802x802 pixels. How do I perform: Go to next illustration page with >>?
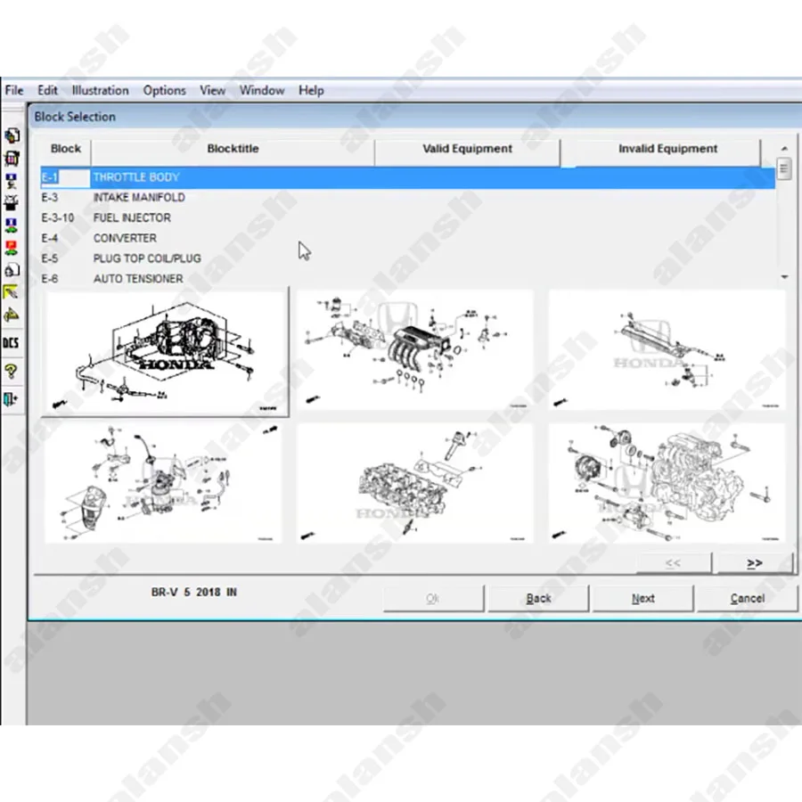pos(755,563)
